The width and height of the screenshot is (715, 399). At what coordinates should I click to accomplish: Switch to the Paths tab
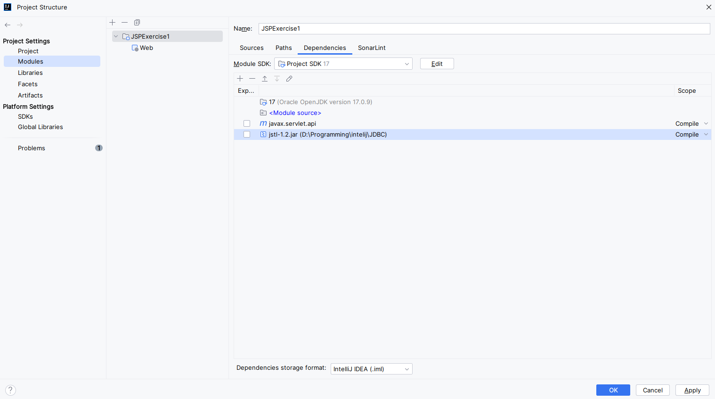tap(284, 48)
